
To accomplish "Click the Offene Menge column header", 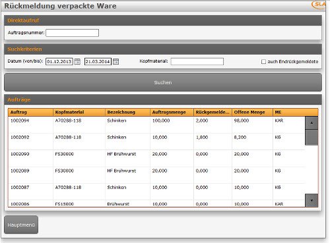I will (x=252, y=112).
